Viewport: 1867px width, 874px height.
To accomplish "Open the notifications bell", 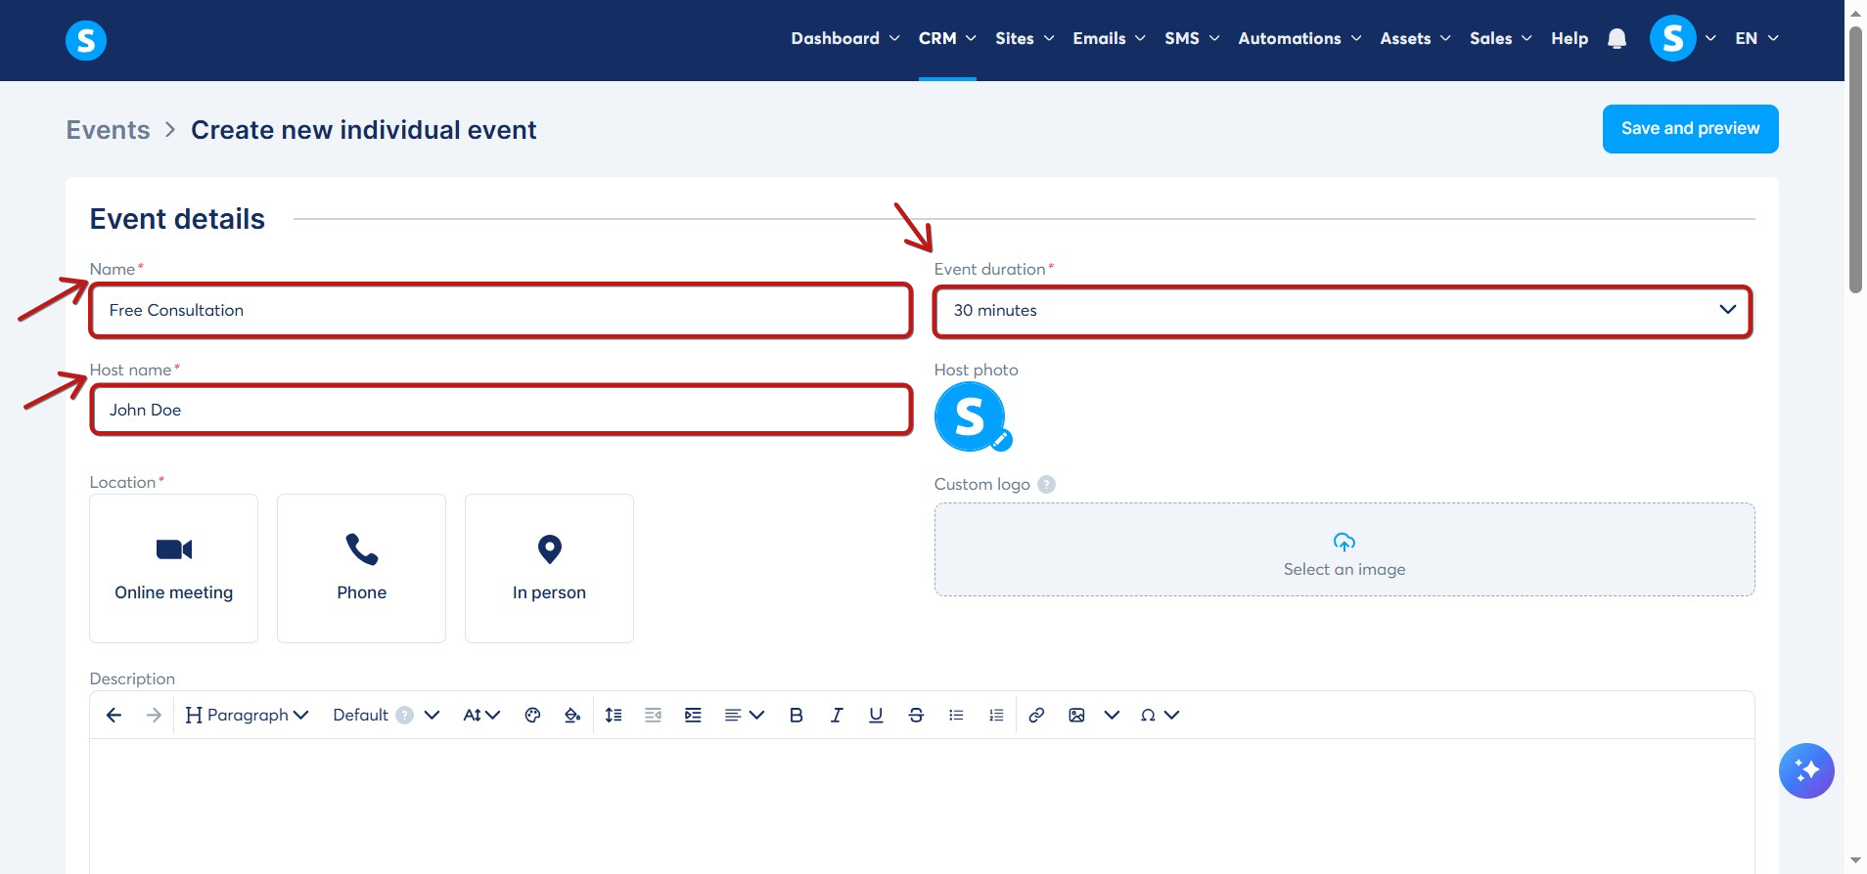I will [x=1617, y=39].
